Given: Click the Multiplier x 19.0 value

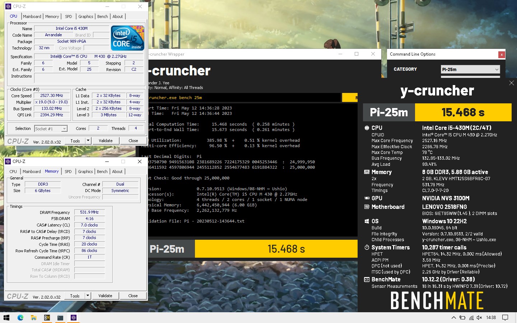Looking at the screenshot, I should coord(52,102).
